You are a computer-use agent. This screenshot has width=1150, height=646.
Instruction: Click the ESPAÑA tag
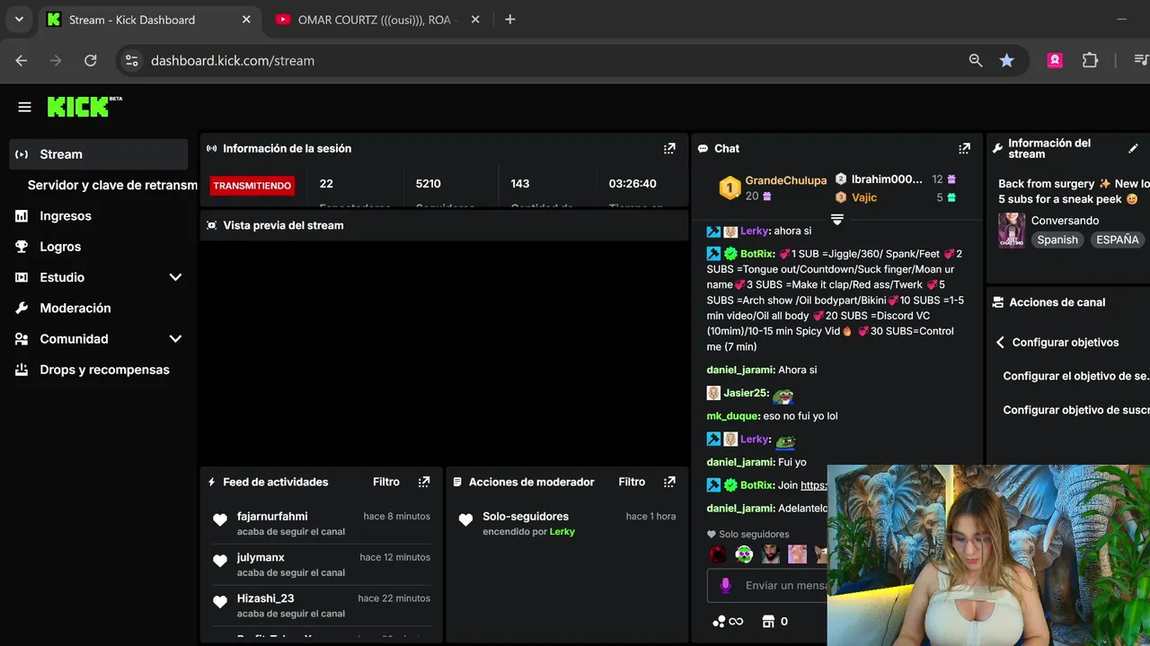click(1118, 240)
